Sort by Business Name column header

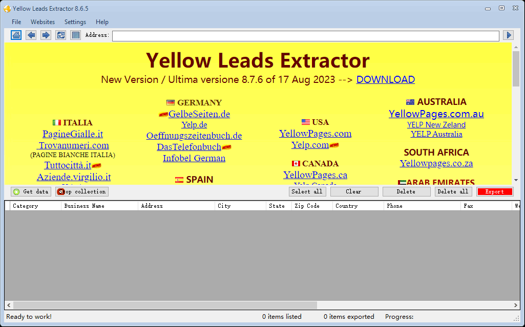[99, 206]
